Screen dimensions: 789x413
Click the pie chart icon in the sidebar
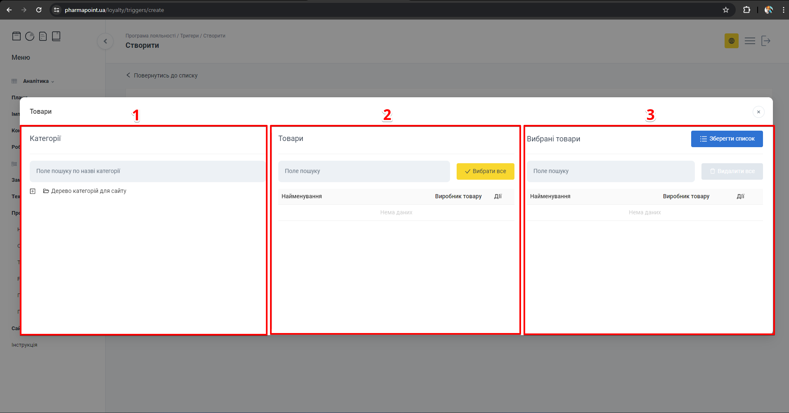30,36
